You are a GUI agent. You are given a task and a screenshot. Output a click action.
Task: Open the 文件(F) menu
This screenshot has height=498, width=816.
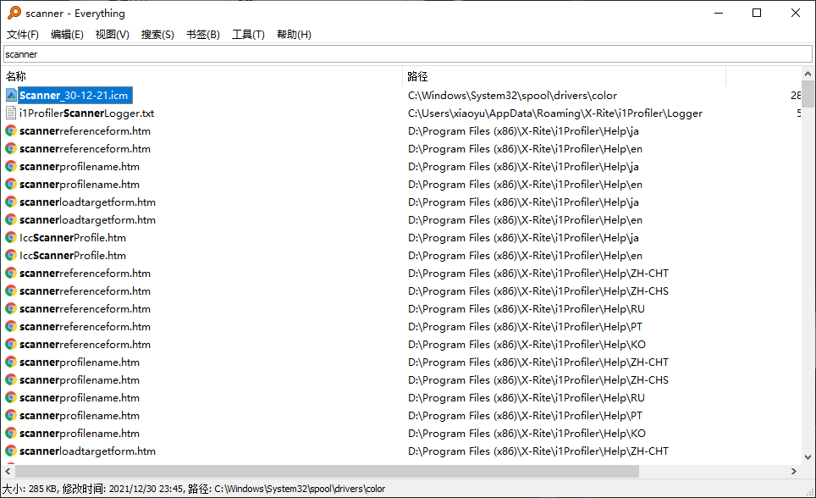23,35
